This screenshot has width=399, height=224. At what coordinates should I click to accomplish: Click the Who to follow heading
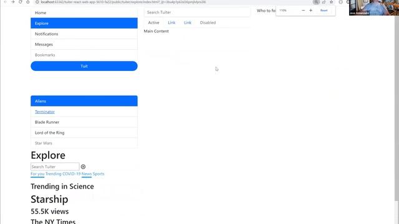tap(266, 11)
